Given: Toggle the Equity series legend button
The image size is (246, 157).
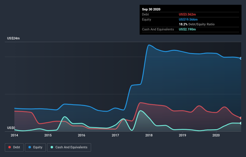Looking at the screenshot, I should click(x=35, y=147).
